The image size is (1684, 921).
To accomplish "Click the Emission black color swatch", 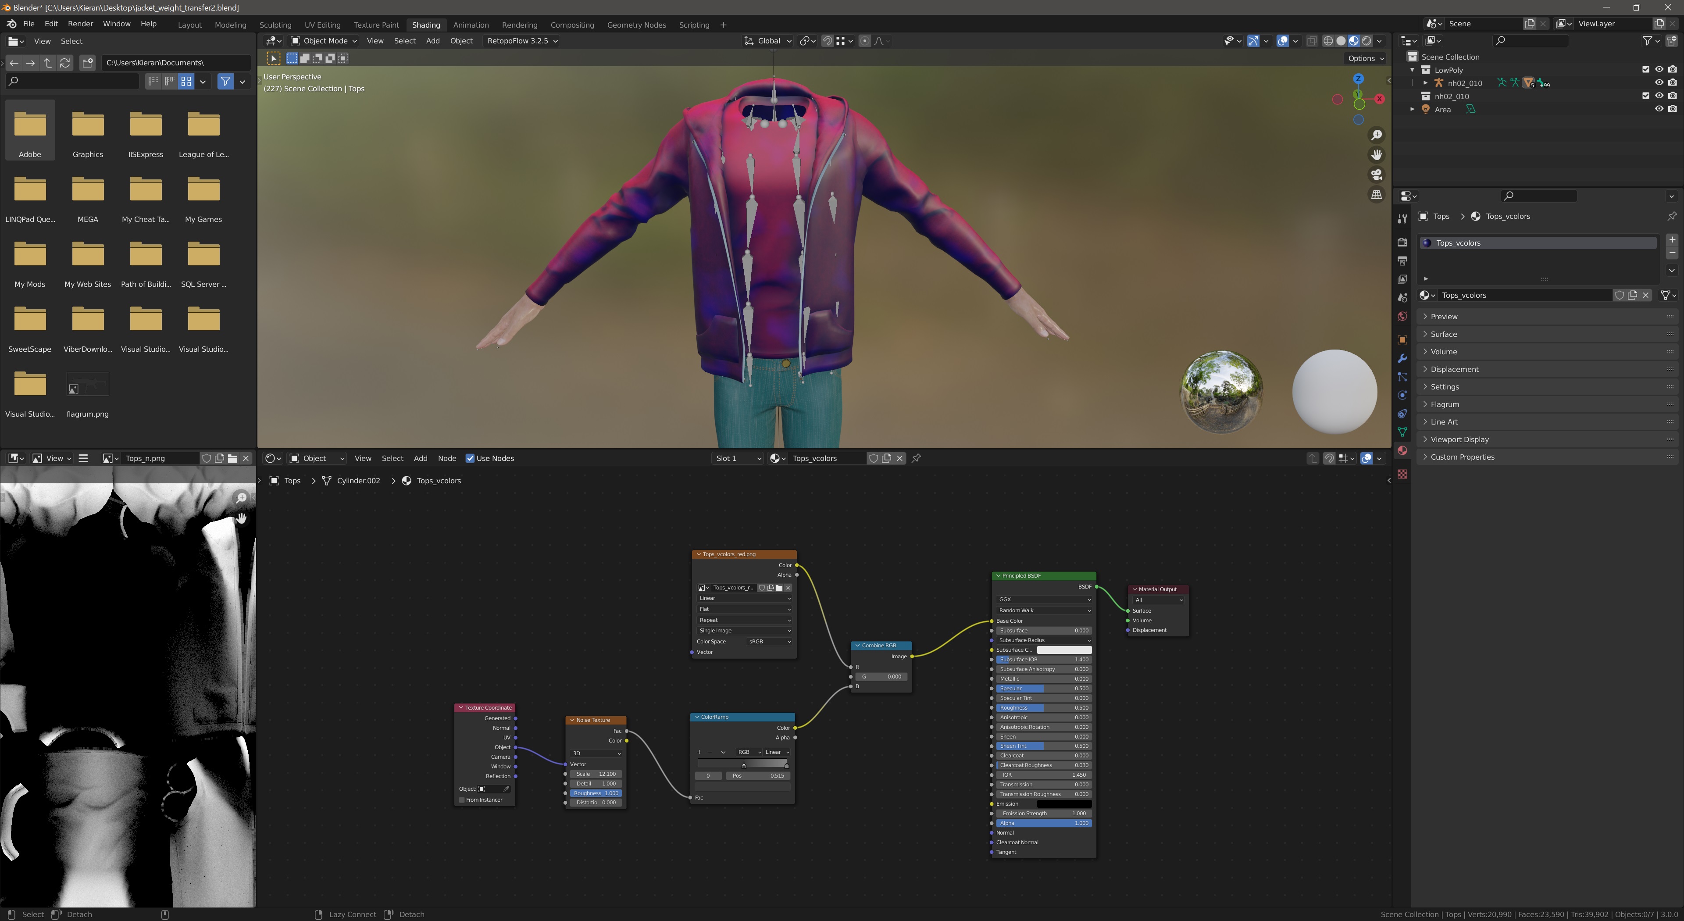I will point(1063,804).
